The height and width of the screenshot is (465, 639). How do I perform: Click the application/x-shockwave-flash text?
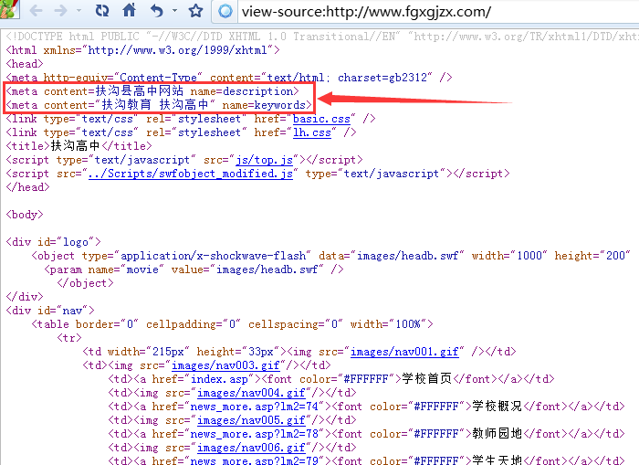(x=213, y=256)
